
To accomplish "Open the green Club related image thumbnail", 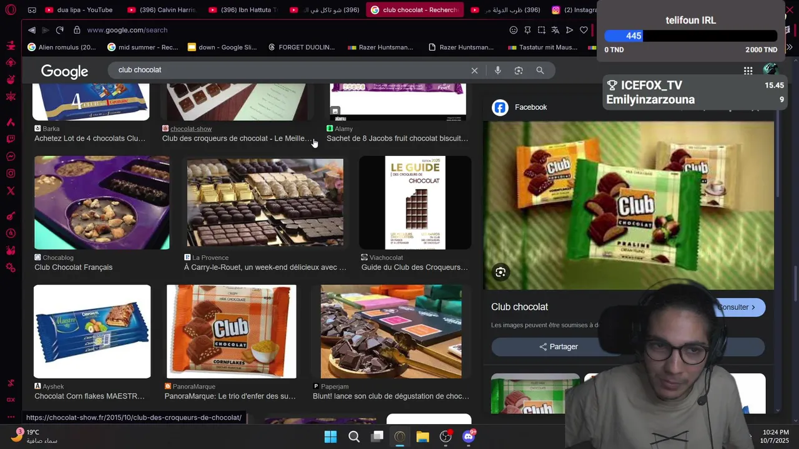I will click(535, 393).
